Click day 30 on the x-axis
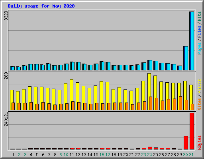This screenshot has height=159, width=204. pos(185,155)
